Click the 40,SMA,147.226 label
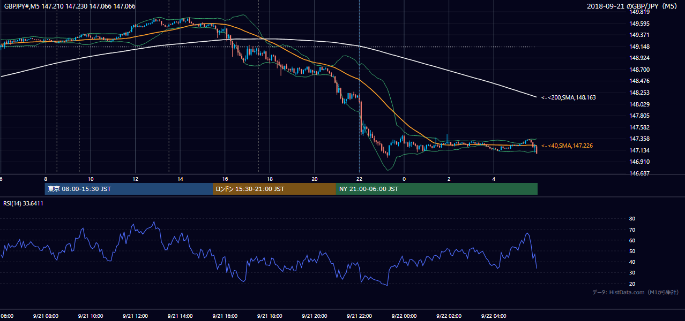 pyautogui.click(x=567, y=146)
